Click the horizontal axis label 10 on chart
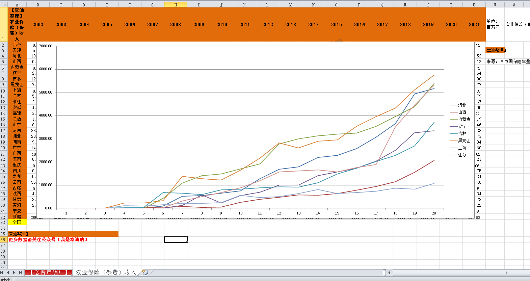530x281 pixels. (240, 213)
